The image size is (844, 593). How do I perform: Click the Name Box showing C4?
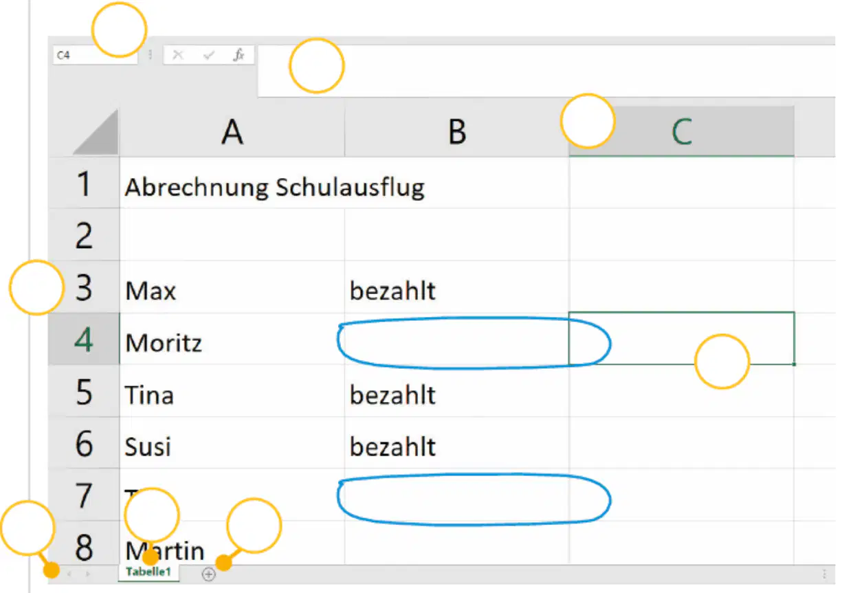[96, 56]
